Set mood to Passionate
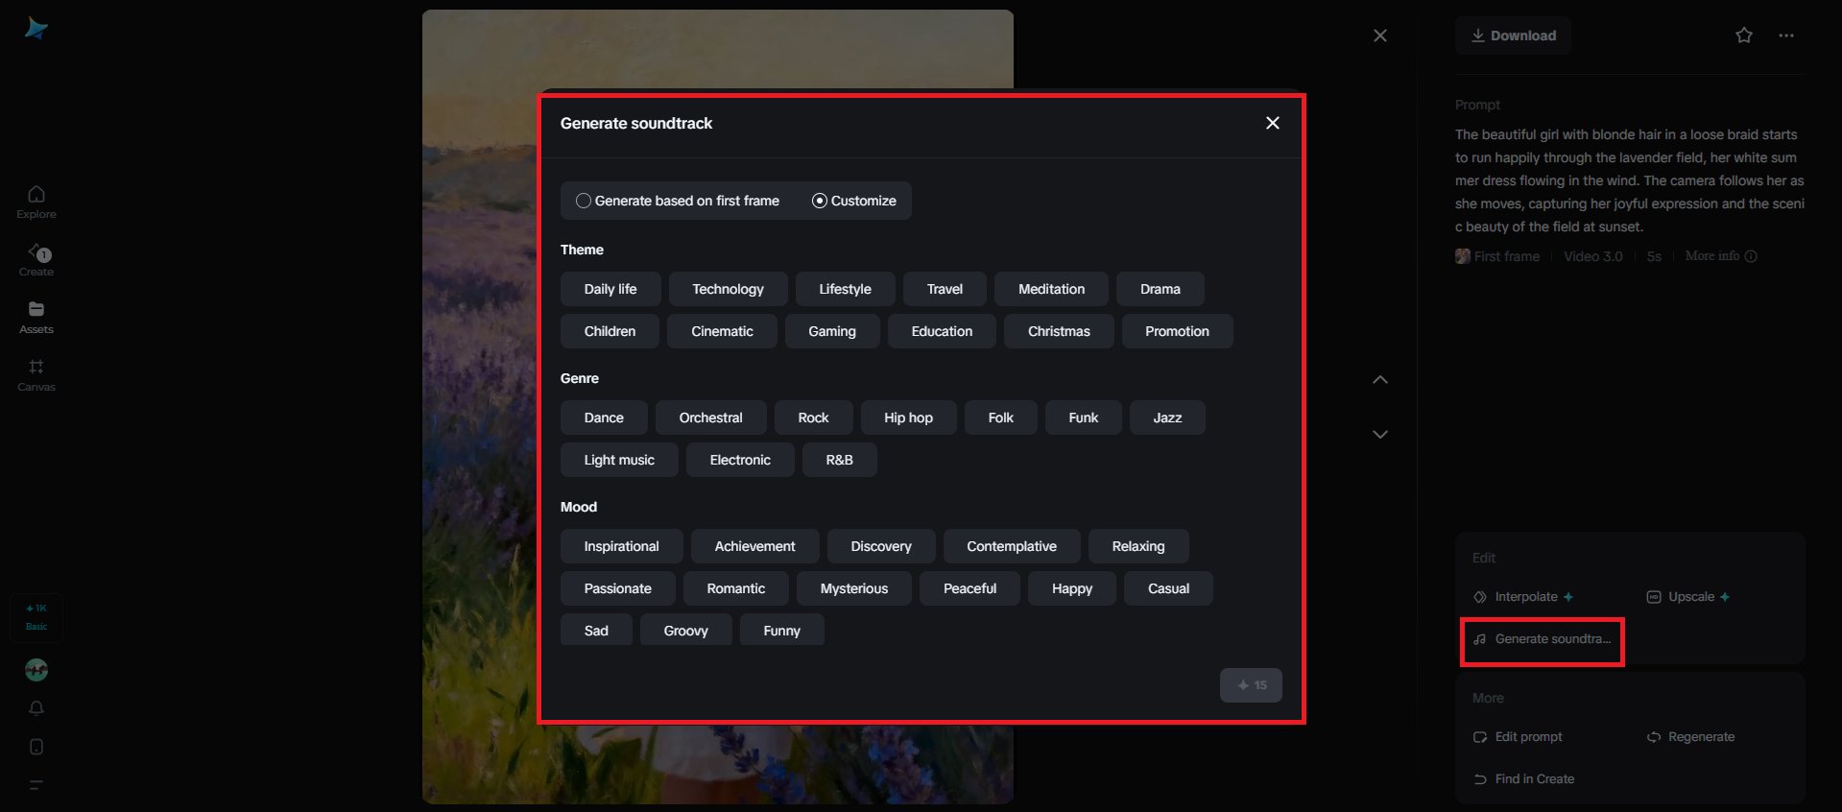Image resolution: width=1842 pixels, height=812 pixels. tap(618, 588)
